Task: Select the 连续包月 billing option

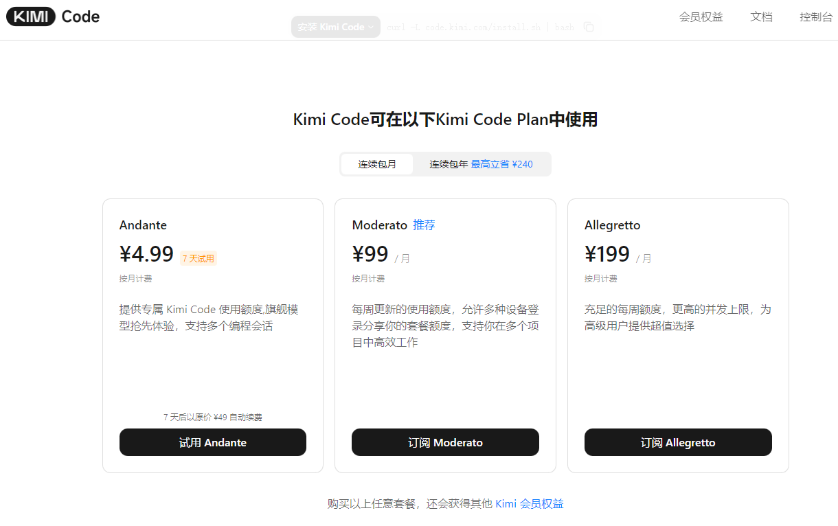Action: tap(377, 164)
